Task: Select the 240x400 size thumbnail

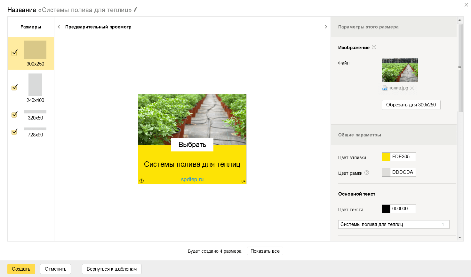Action: 35,85
